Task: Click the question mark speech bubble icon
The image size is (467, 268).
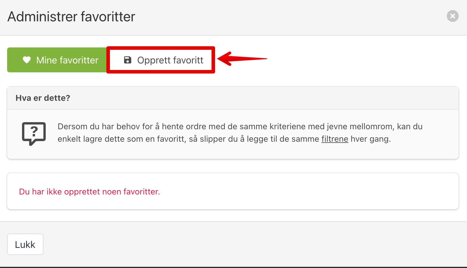Action: tap(34, 133)
